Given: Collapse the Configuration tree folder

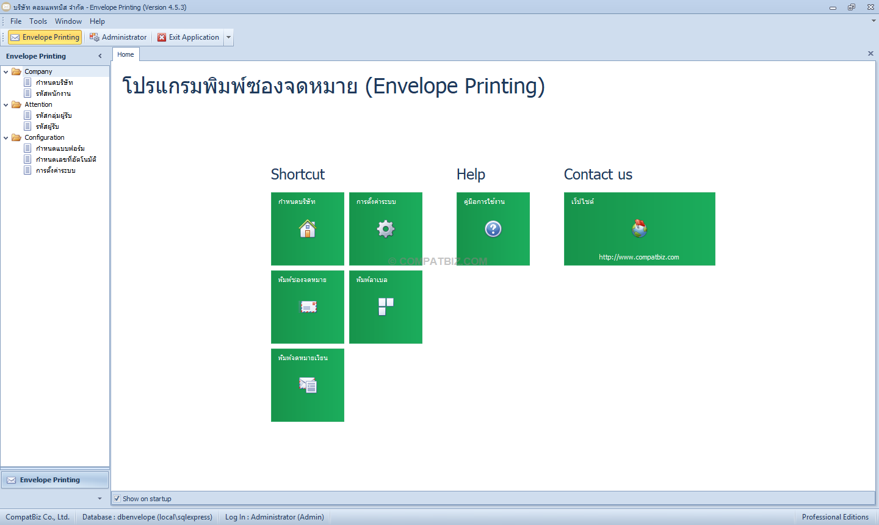Looking at the screenshot, I should click(6, 137).
